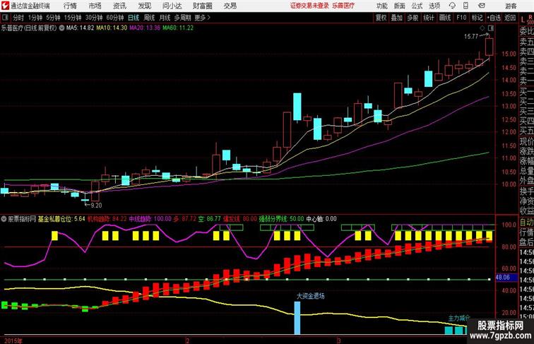
Task: Click the MA60: 11.22 indicator label
Action: [x=178, y=28]
